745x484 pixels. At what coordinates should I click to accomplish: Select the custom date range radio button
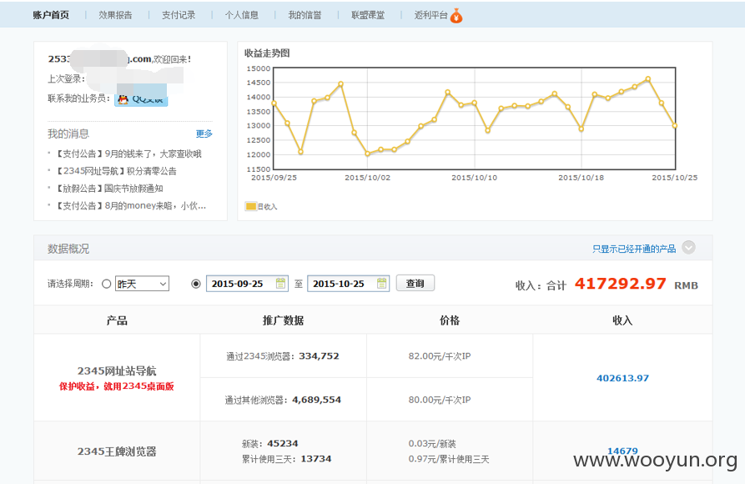tap(196, 284)
